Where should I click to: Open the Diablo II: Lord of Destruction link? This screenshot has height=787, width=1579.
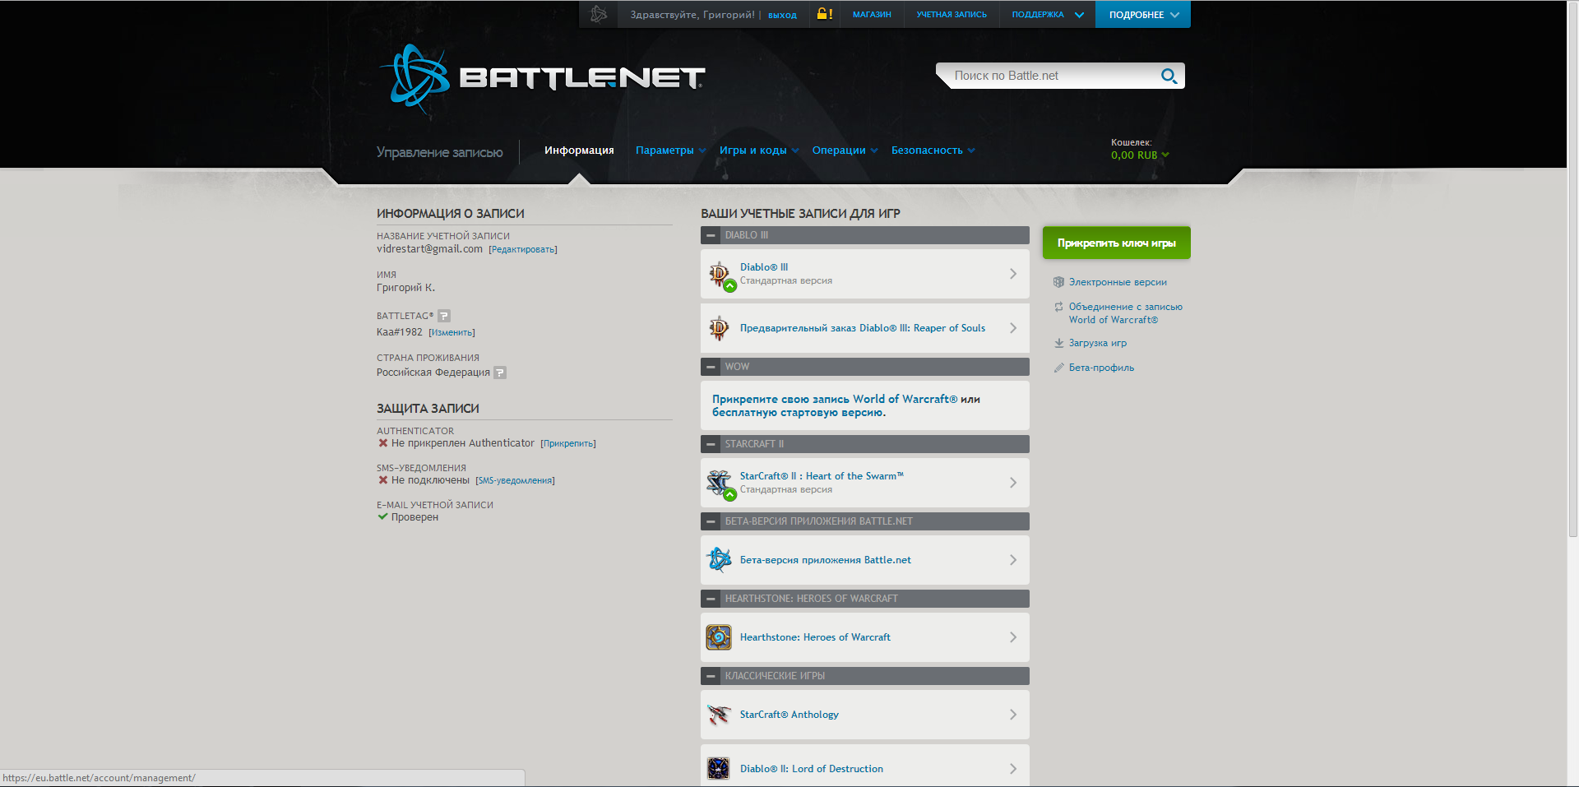[x=811, y=769]
